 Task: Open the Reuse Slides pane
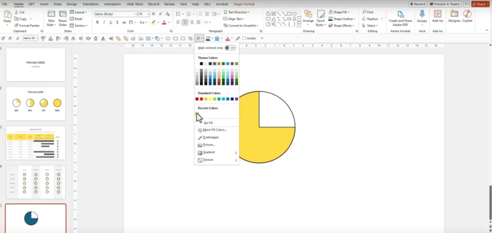point(63,18)
